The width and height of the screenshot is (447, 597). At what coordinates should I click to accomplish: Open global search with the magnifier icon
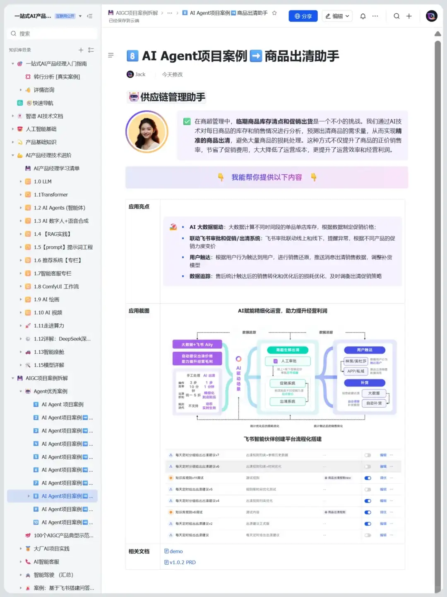pyautogui.click(x=396, y=16)
